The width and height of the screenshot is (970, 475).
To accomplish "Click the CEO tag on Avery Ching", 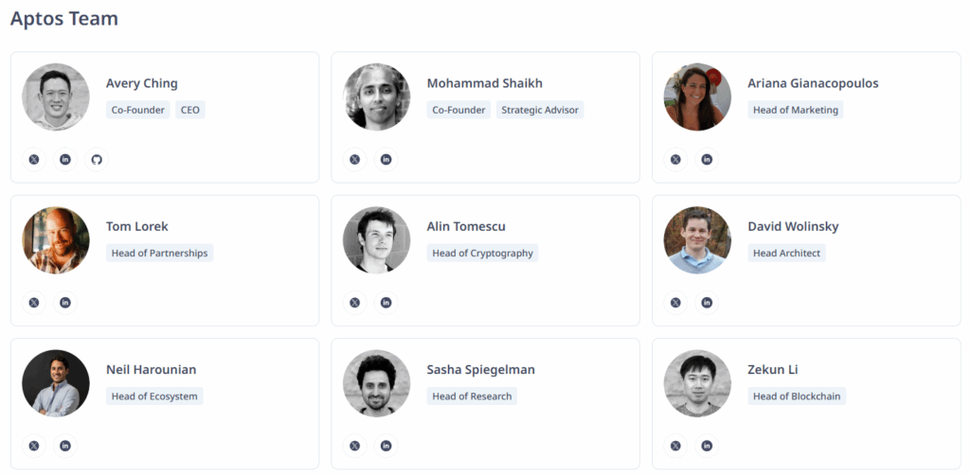I will [190, 110].
